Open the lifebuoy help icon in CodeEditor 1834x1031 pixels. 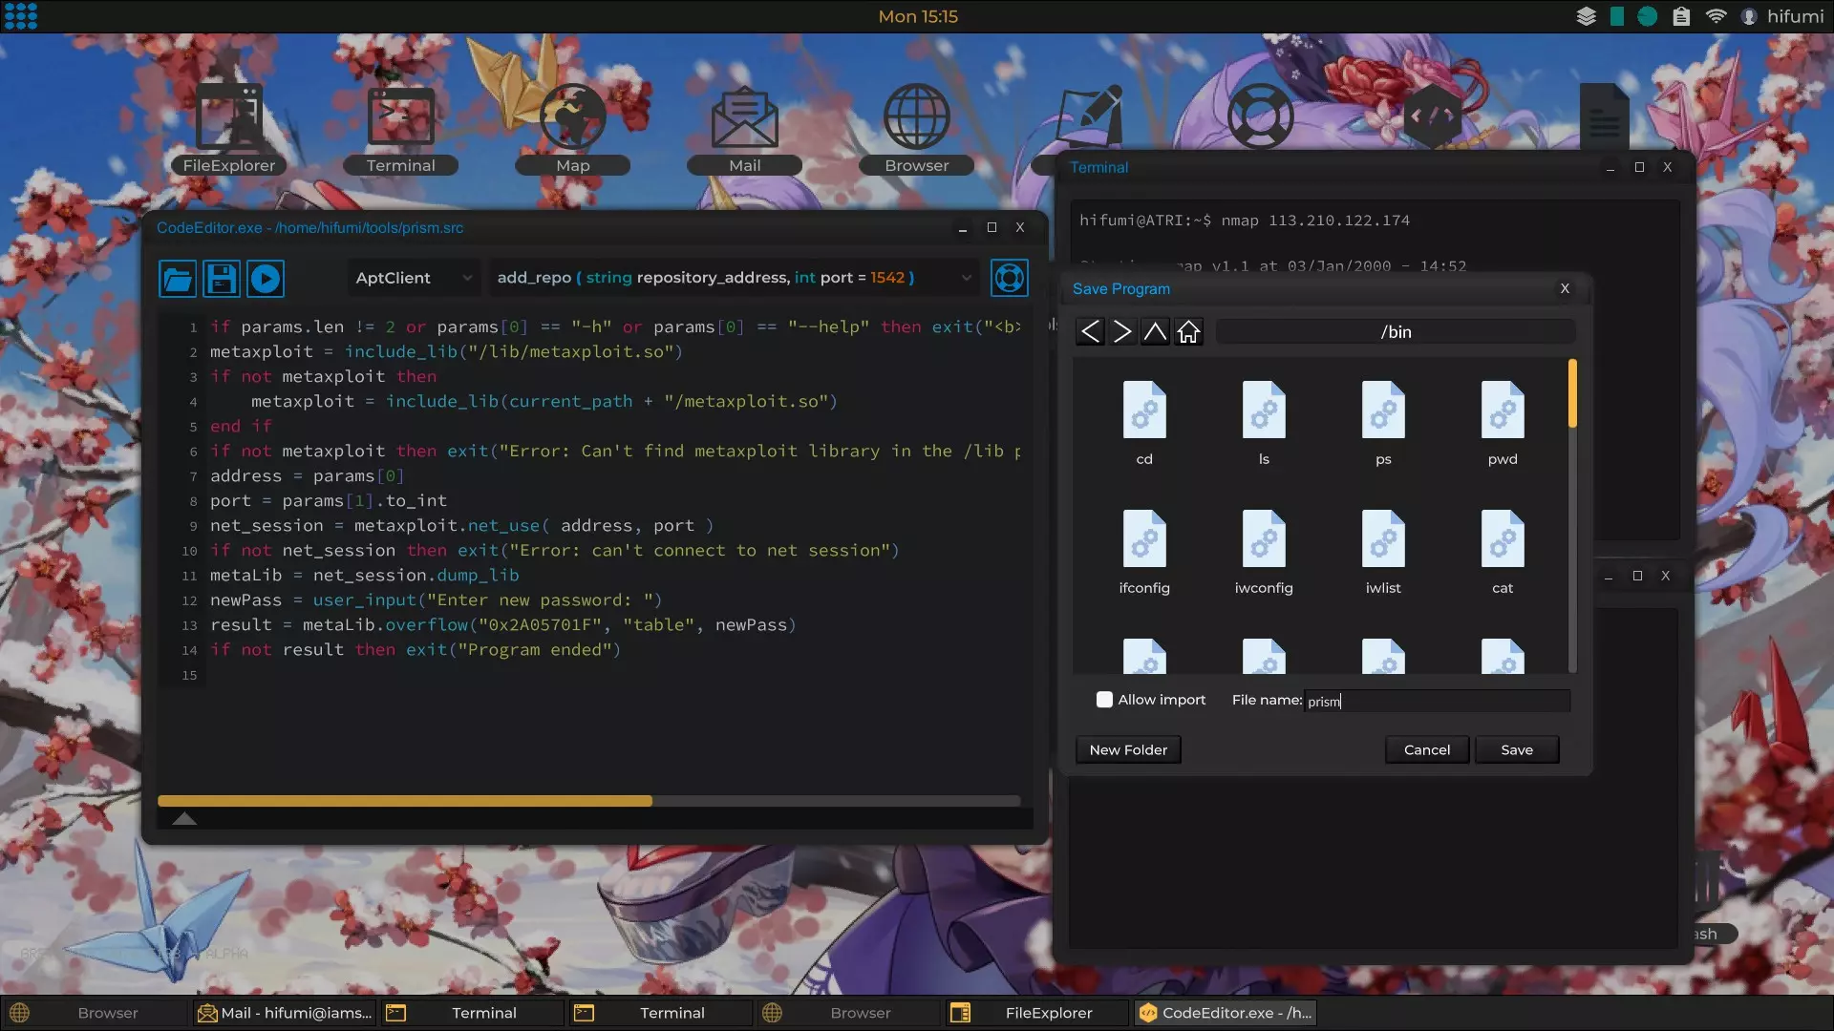(x=1009, y=279)
